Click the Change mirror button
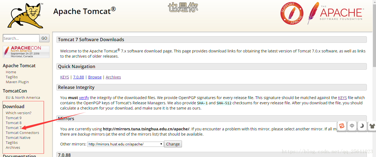The width and height of the screenshot is (376, 157). coord(173,144)
